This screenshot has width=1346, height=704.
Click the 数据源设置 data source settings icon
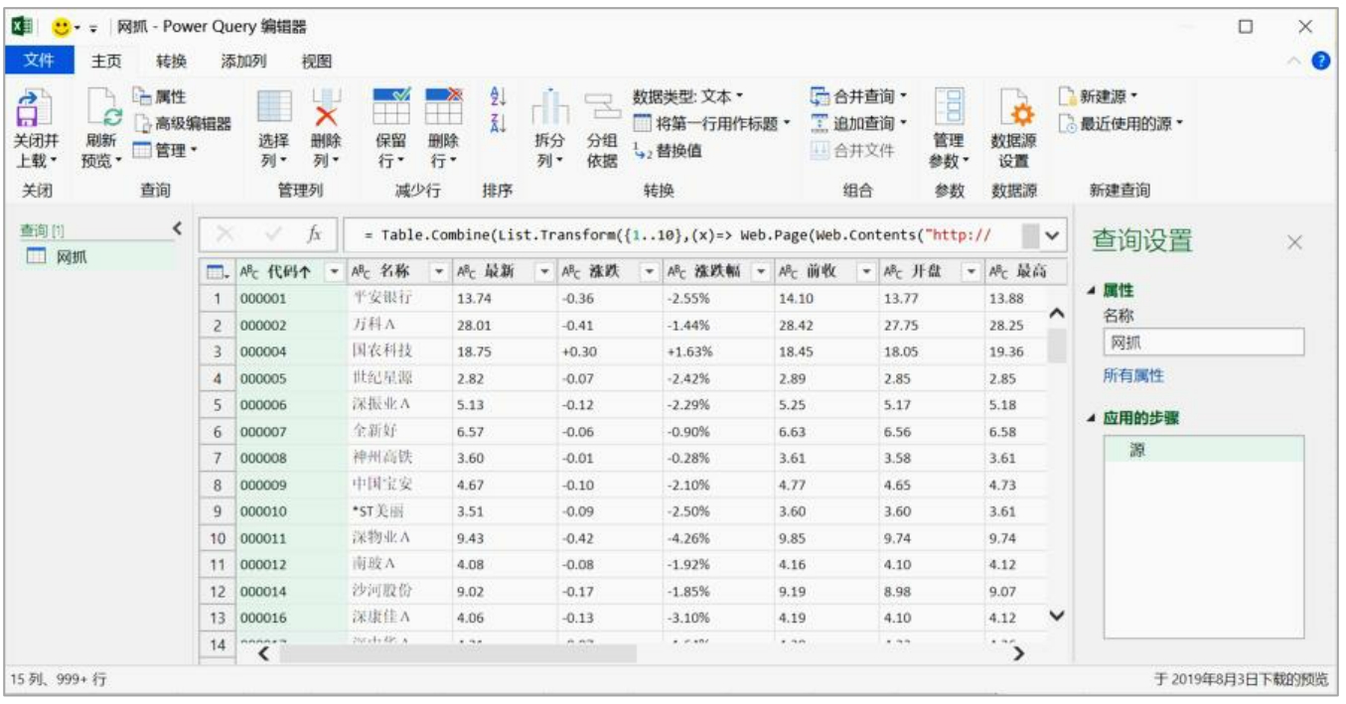click(1014, 107)
